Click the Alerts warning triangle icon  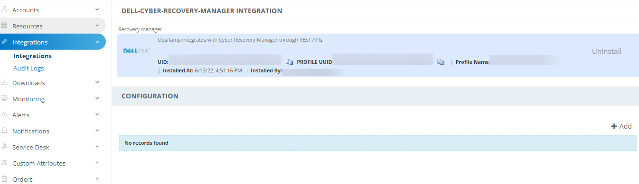tap(4, 115)
